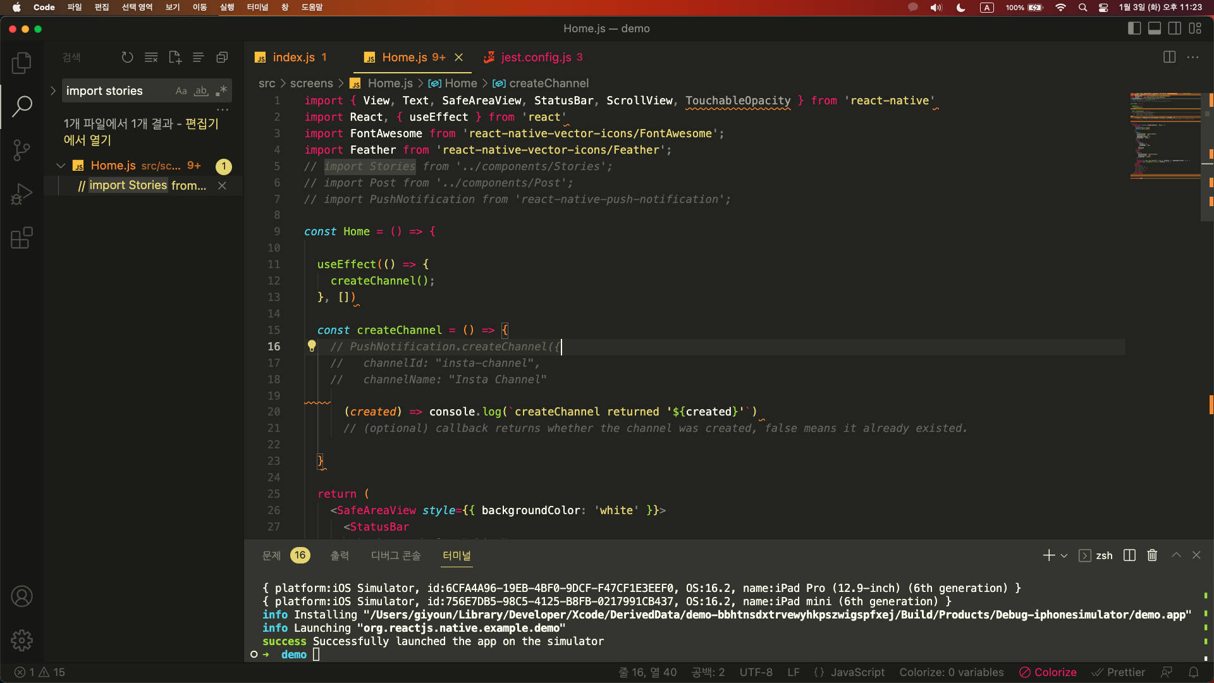Open the 출력 (Output) panel tab
1214x683 pixels.
pyautogui.click(x=340, y=555)
